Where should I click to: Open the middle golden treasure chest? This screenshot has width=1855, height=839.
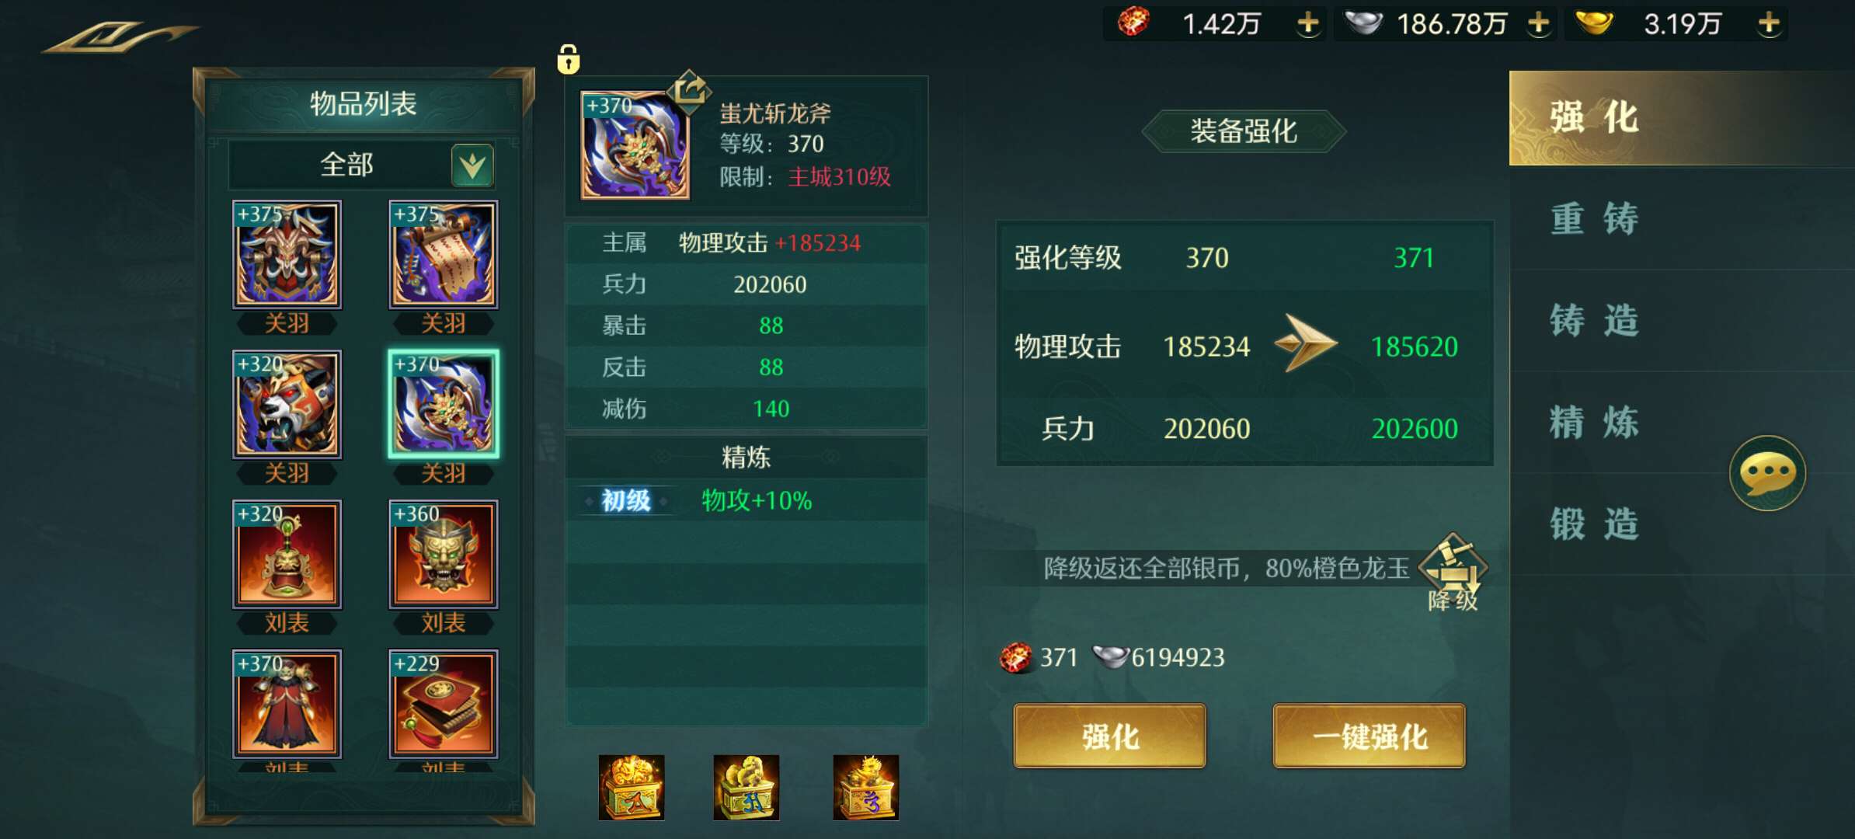tap(747, 787)
